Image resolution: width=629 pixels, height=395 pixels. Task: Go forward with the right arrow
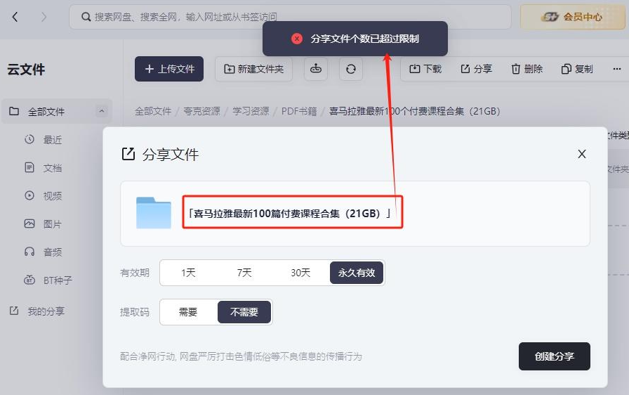pyautogui.click(x=44, y=17)
